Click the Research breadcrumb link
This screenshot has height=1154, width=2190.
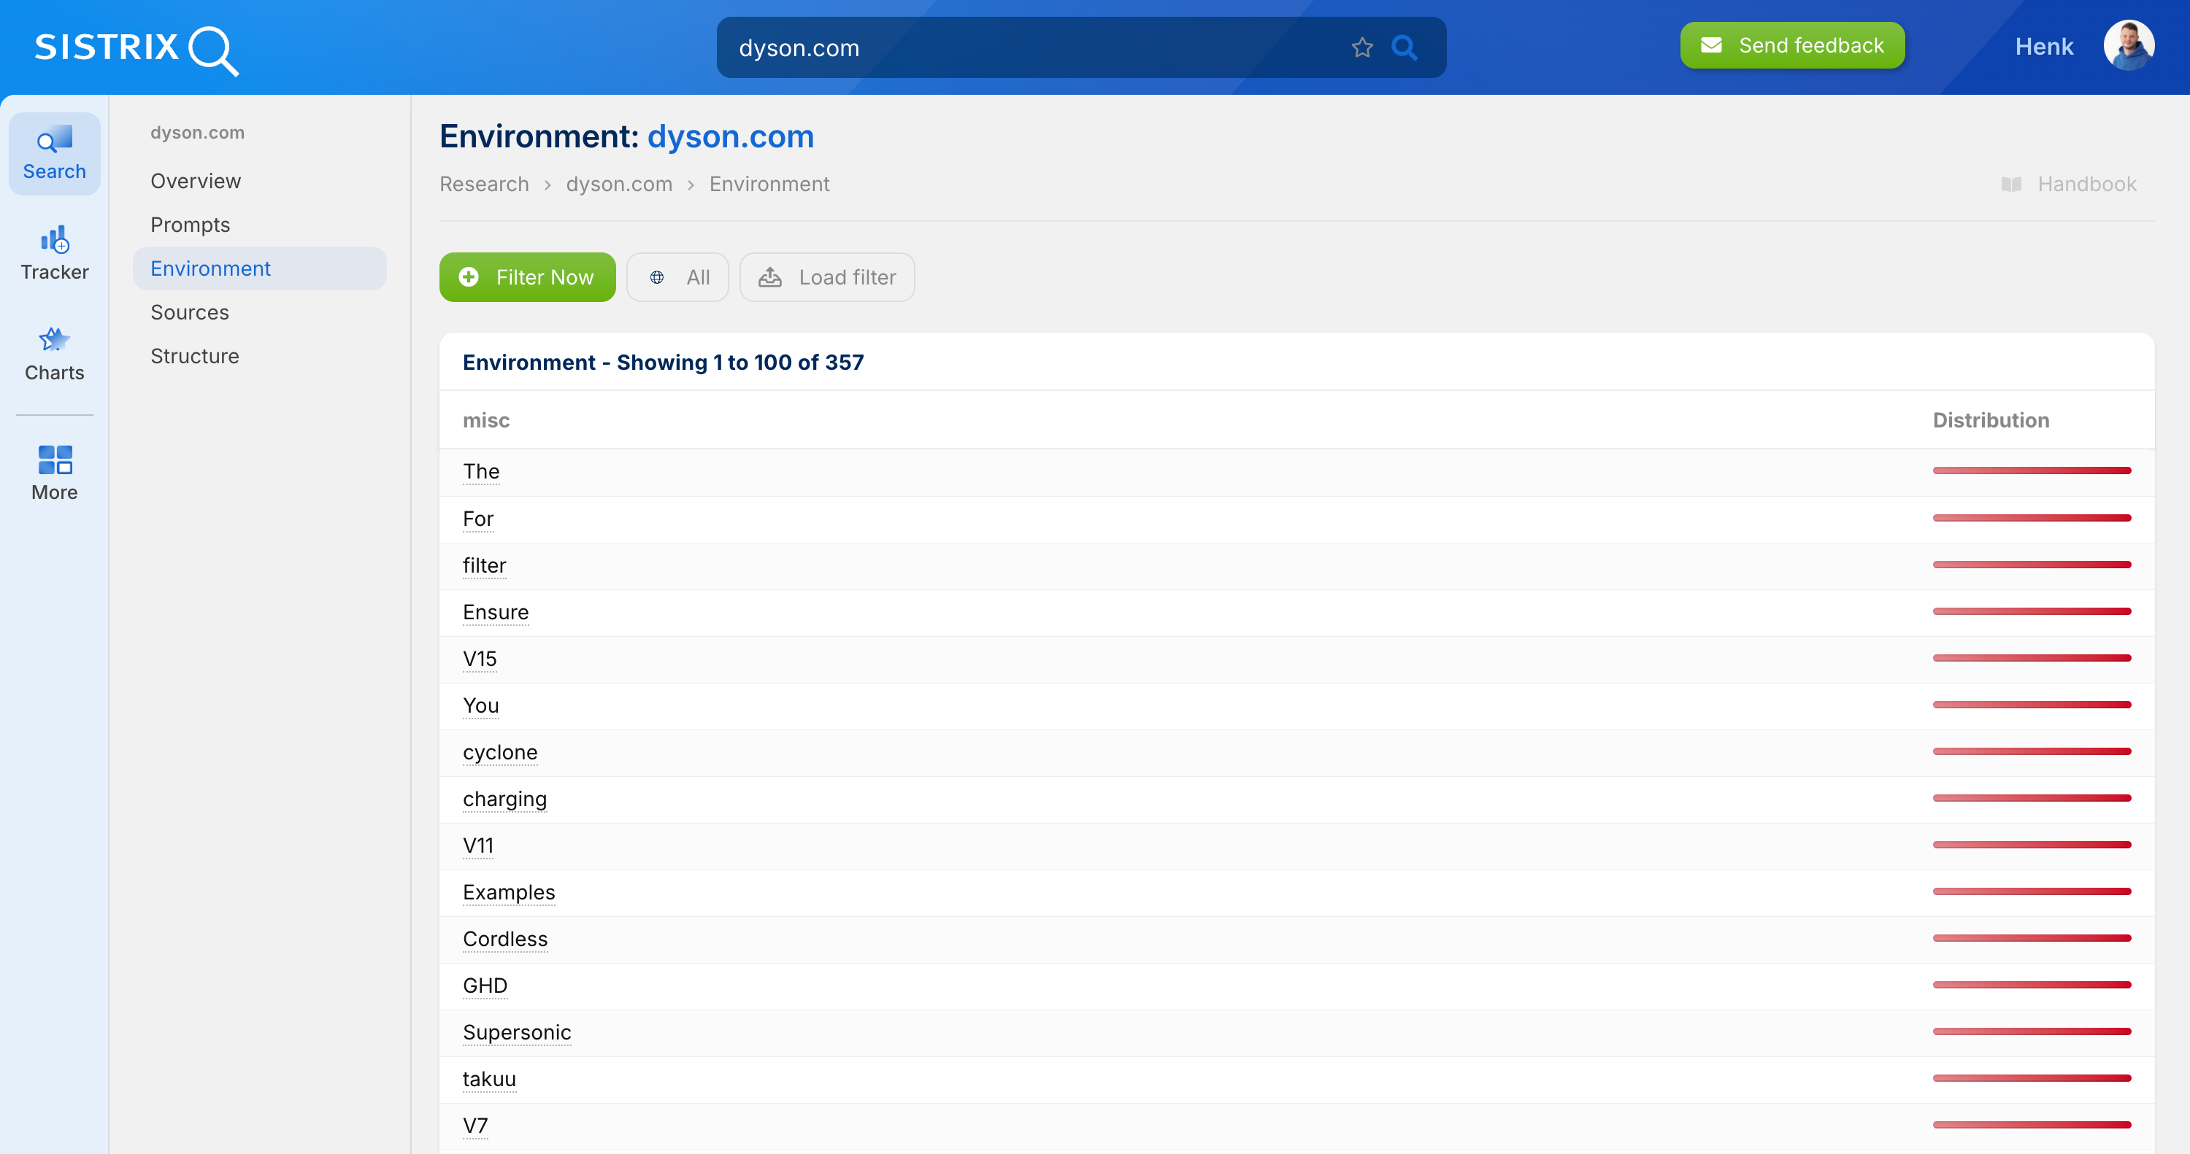(x=484, y=185)
